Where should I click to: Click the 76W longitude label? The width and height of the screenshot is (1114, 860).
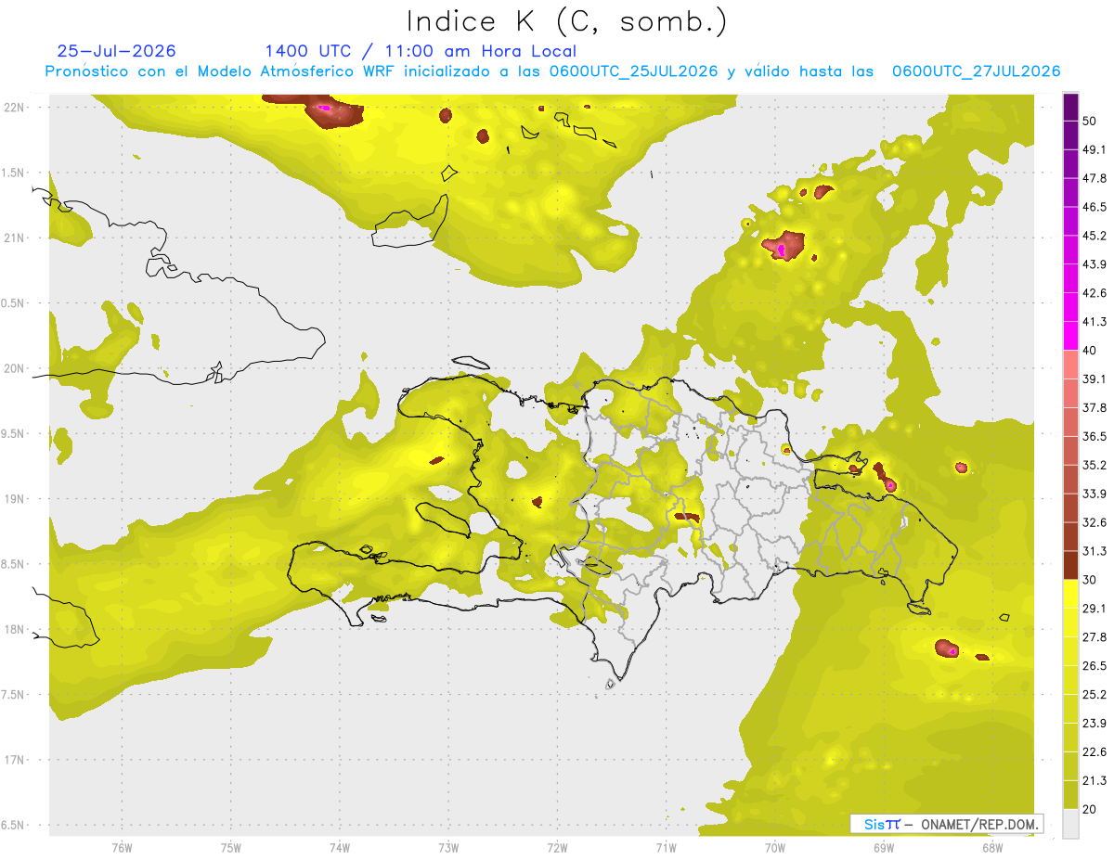(x=122, y=847)
